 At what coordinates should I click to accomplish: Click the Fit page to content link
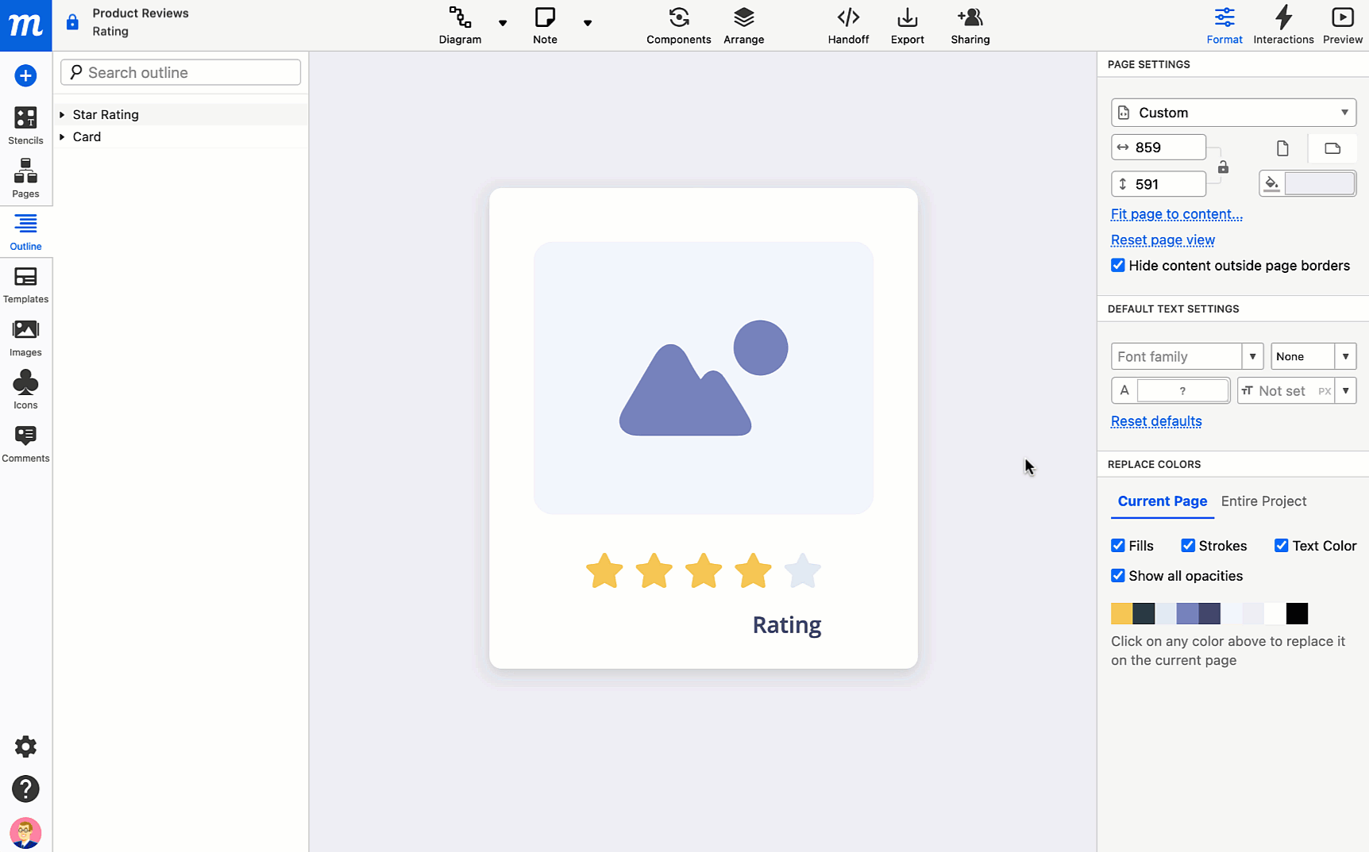click(1176, 214)
